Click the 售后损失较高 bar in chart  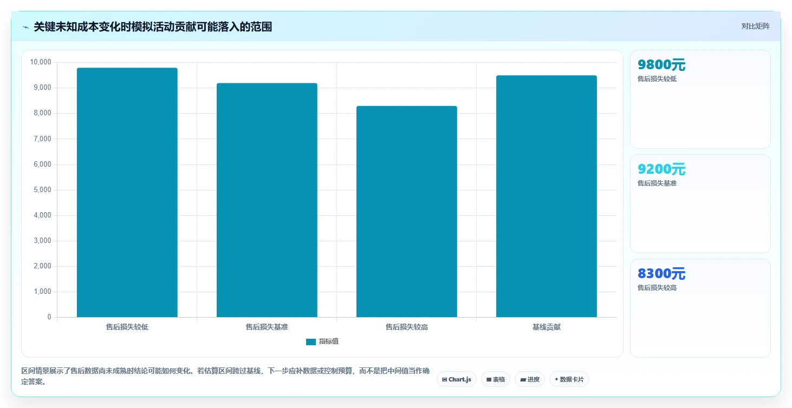coord(407,212)
